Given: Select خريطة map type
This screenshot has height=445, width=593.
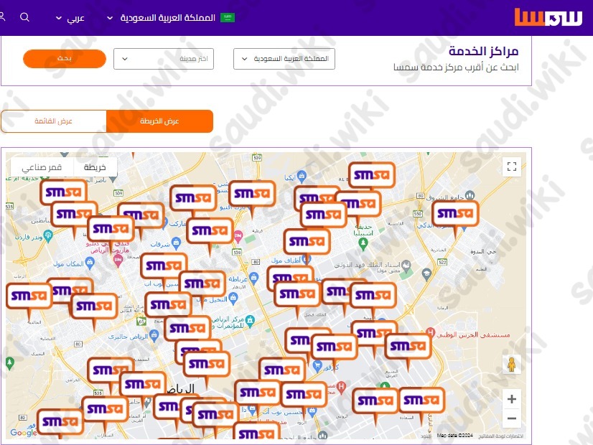Looking at the screenshot, I should click(x=95, y=167).
